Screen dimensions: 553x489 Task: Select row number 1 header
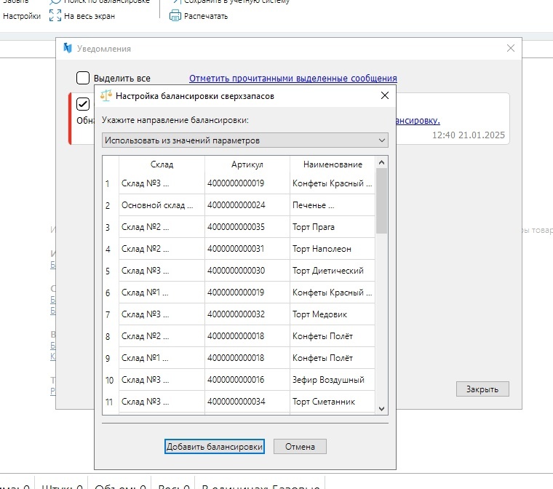pos(111,183)
